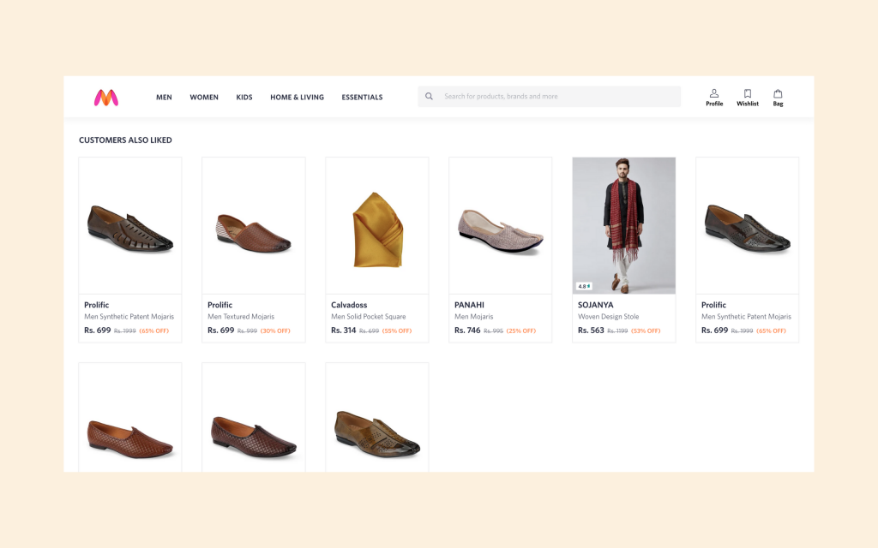Image resolution: width=878 pixels, height=548 pixels.
Task: Open the Profile icon
Action: pos(714,93)
